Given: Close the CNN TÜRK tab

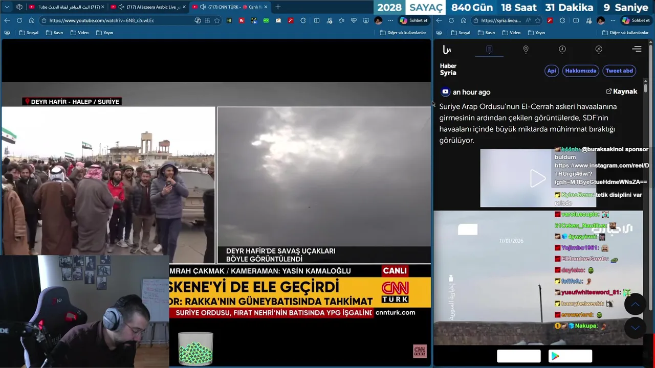Looking at the screenshot, I should 266,7.
